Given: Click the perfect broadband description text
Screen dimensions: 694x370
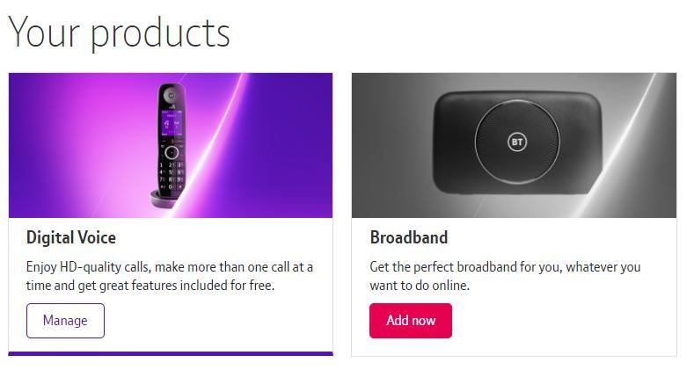Looking at the screenshot, I should (x=505, y=275).
